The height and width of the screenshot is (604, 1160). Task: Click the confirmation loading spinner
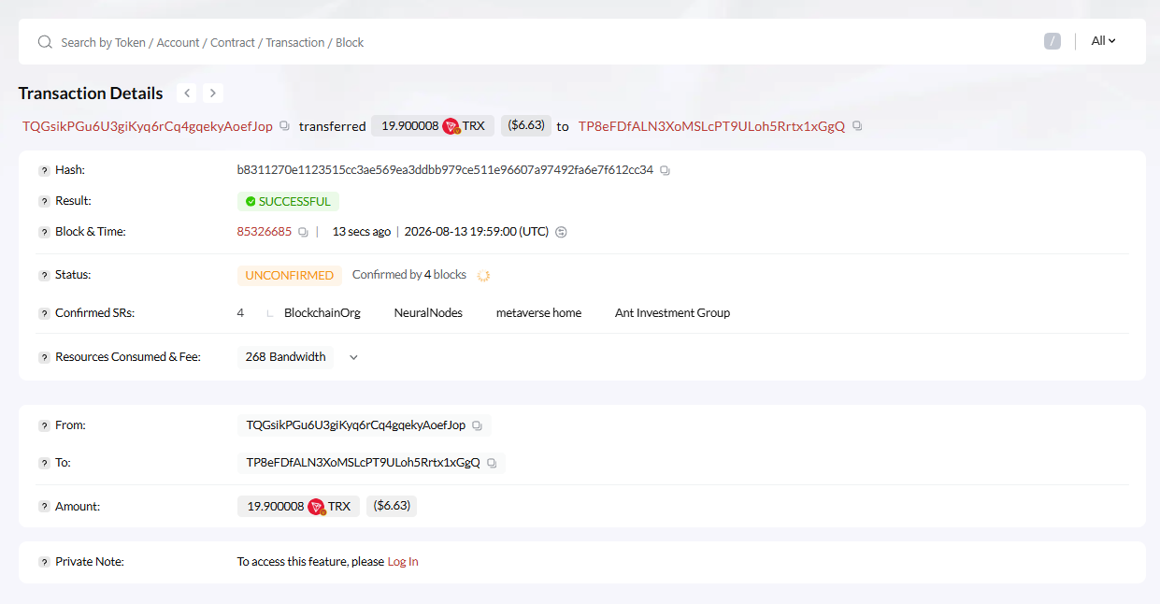(483, 276)
